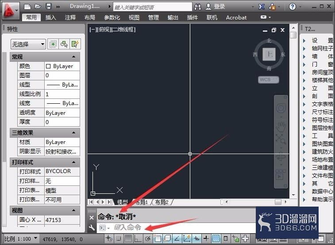Click the 东 direction on the ViewCube

coord(283,55)
